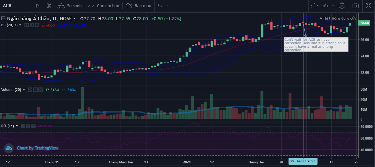Undo the last chart action
The image size is (375, 167).
160,6
